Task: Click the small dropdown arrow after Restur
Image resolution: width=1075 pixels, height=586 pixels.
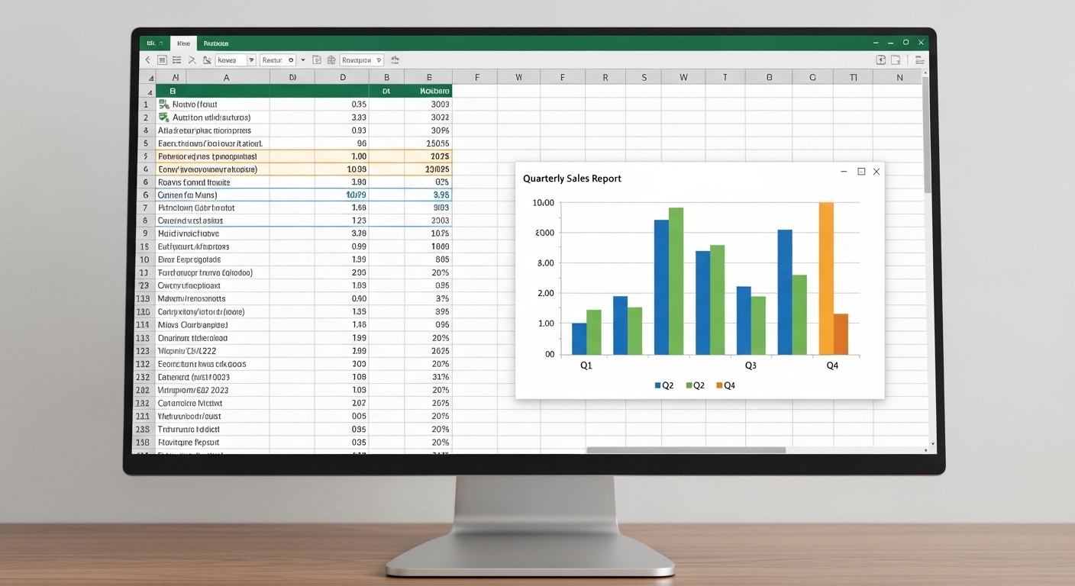Action: (303, 60)
